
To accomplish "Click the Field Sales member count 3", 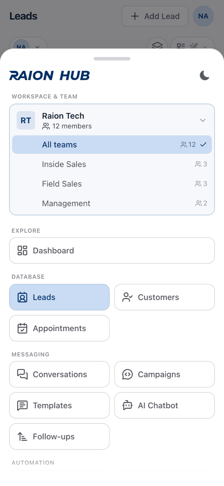I will tap(205, 184).
